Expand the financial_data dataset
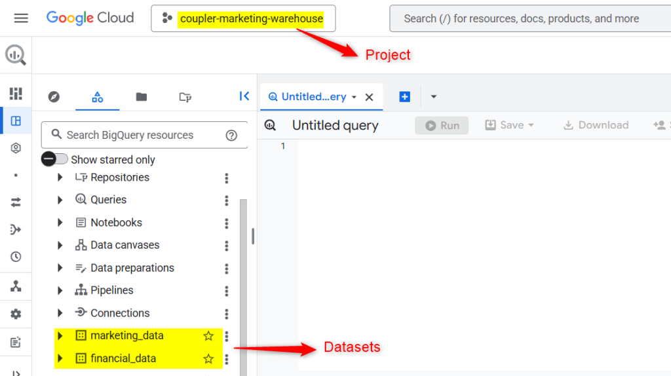The width and height of the screenshot is (671, 376). [60, 358]
